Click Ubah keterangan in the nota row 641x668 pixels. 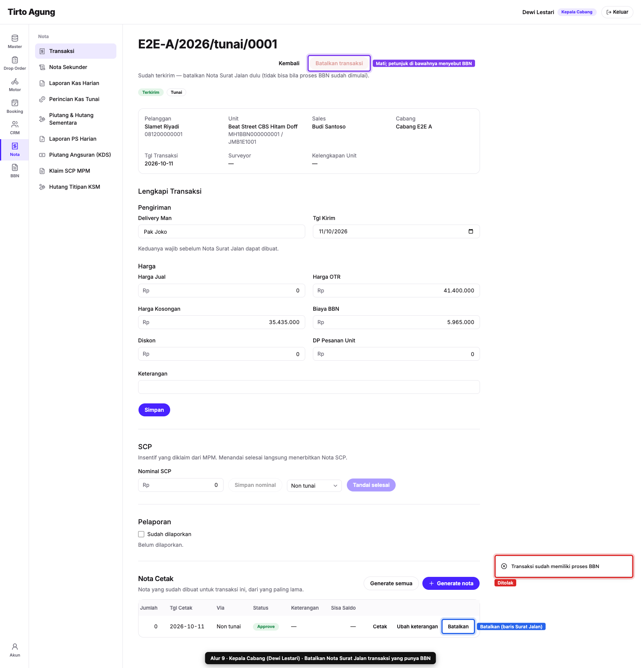click(x=417, y=626)
